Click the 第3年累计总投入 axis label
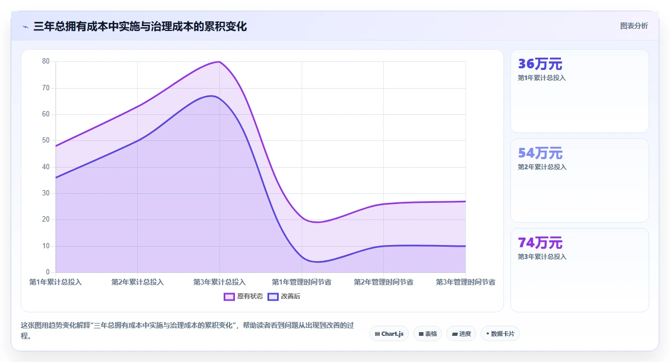 click(219, 282)
